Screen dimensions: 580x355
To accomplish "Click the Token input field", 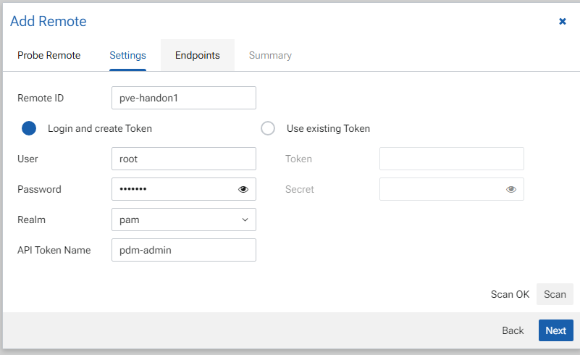I will click(451, 159).
